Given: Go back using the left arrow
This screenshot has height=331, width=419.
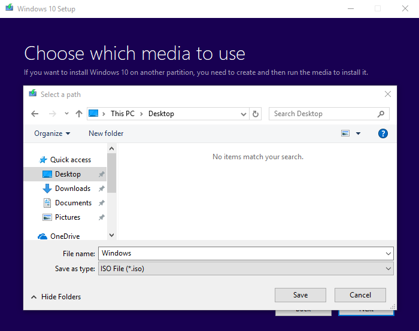Looking at the screenshot, I should click(x=35, y=114).
